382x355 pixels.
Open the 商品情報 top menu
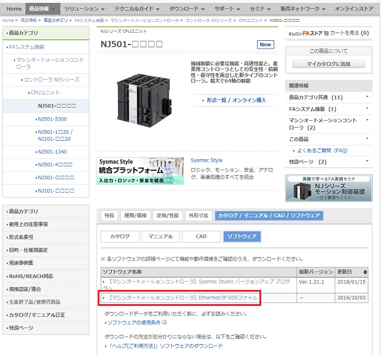43,9
